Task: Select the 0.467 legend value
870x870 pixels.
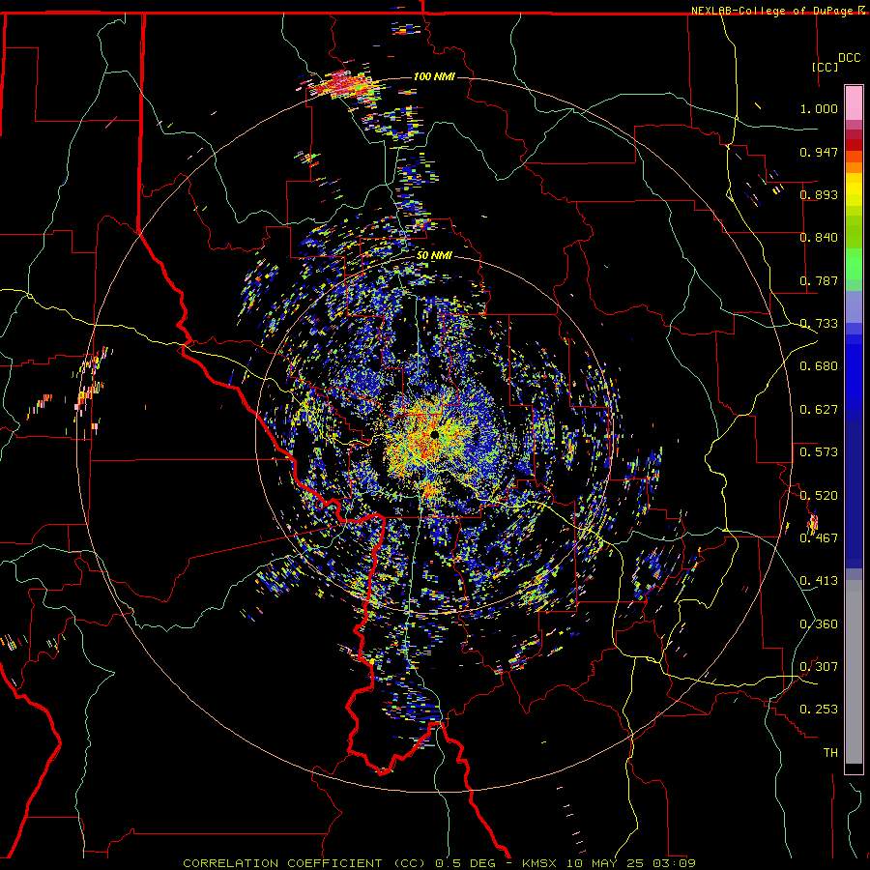Action: [x=819, y=538]
